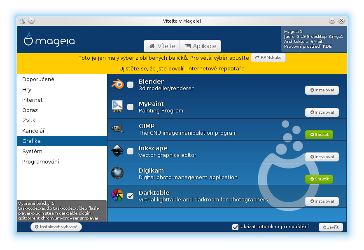
Task: Click the round pin button in titlebar
Action: 32,21
